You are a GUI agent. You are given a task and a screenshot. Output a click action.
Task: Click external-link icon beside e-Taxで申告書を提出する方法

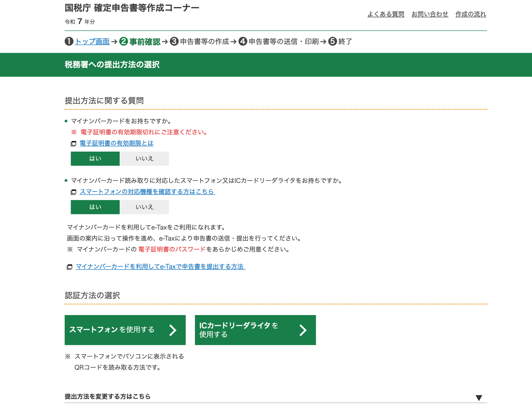click(69, 267)
